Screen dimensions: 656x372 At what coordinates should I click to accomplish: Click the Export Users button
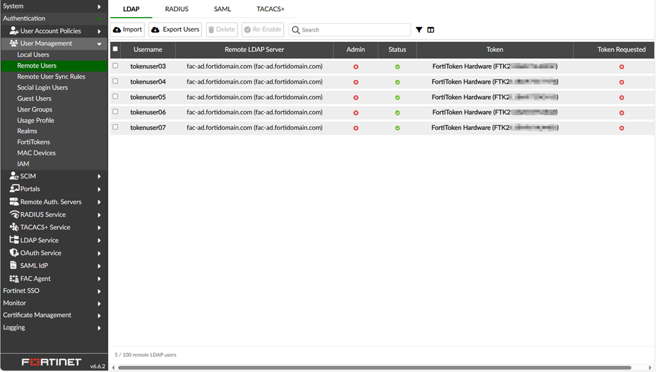pyautogui.click(x=175, y=30)
